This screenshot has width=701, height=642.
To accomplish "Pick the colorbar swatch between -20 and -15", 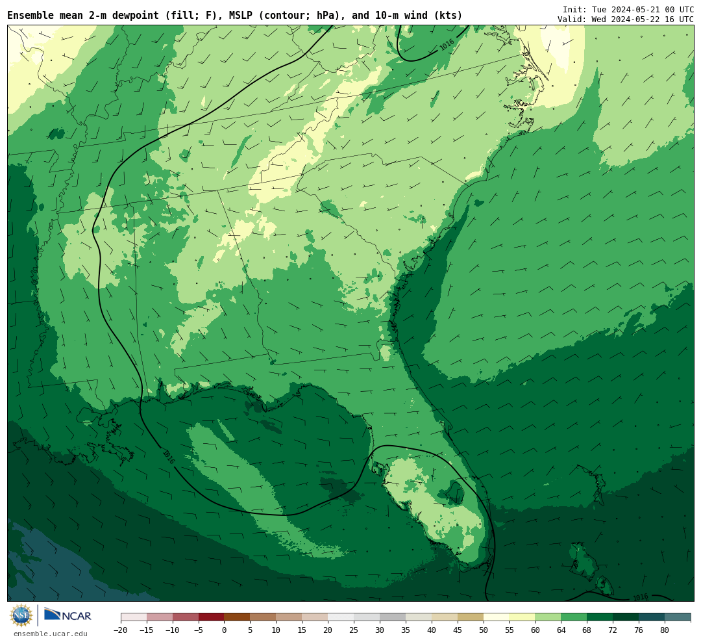I will (134, 617).
